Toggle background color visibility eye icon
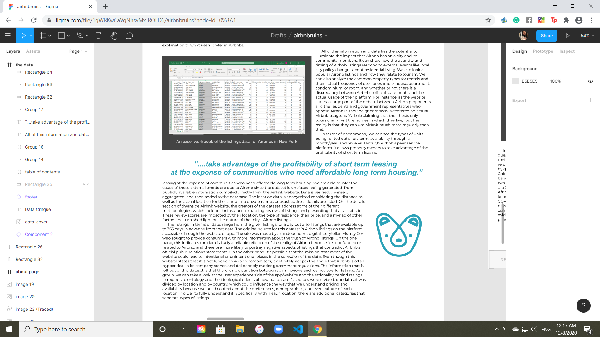This screenshot has width=600, height=337. point(590,81)
